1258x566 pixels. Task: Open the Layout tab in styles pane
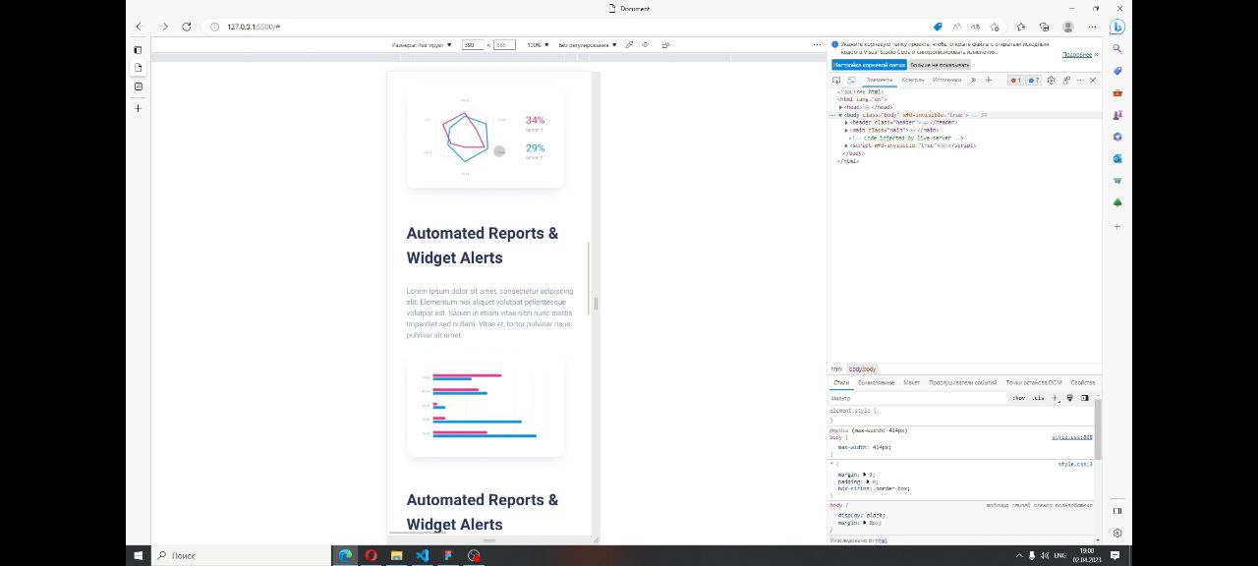click(911, 382)
